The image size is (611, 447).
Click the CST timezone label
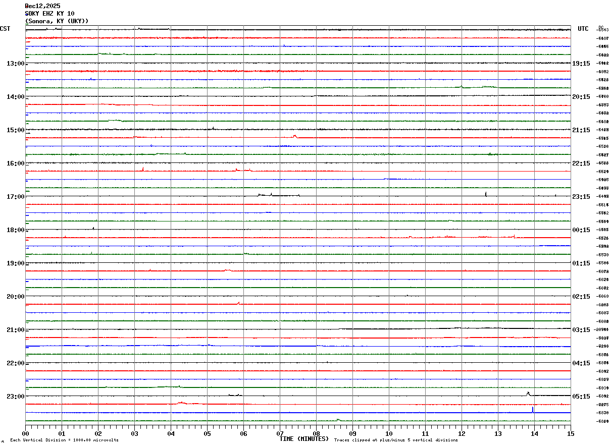click(x=5, y=29)
